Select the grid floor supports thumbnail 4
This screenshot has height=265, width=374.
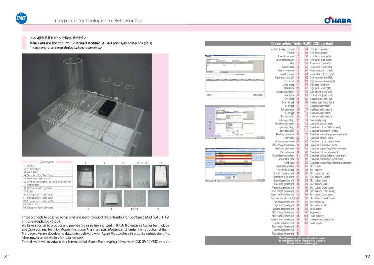click(x=88, y=198)
